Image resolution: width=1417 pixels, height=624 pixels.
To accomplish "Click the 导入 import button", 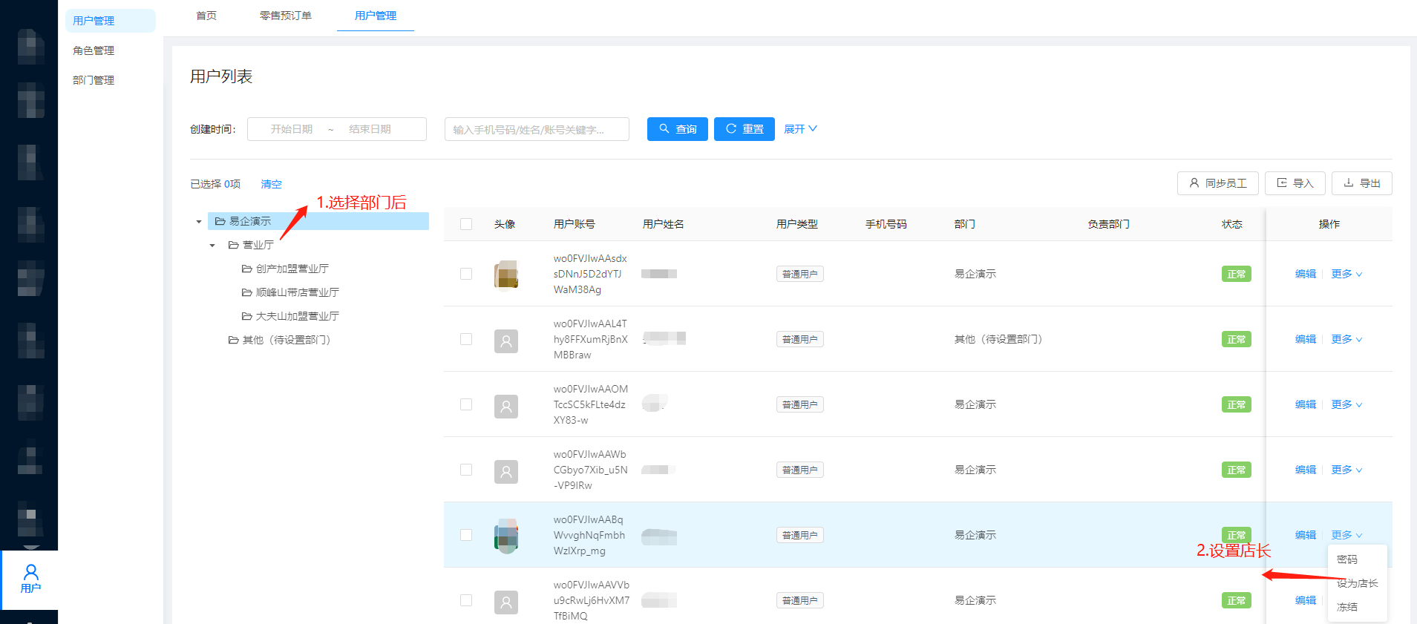I will (x=1295, y=183).
